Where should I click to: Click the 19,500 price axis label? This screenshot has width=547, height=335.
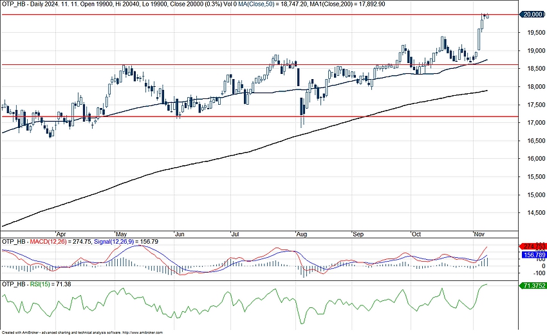tap(537, 33)
